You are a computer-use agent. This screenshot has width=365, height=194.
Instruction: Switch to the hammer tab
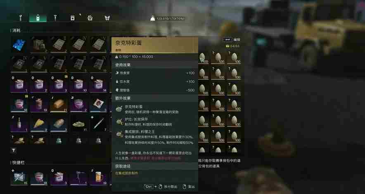[55, 18]
